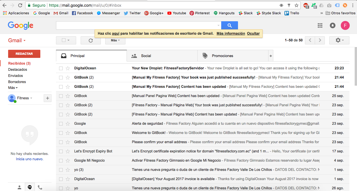Click aquí to enable desktop notifications
The width and height of the screenshot is (357, 191).
pos(116,34)
